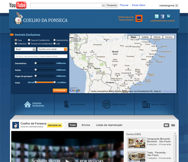This screenshot has height=162, width=188.
Task: Select Casa em Condomínio radio option
Action: (x=29, y=40)
